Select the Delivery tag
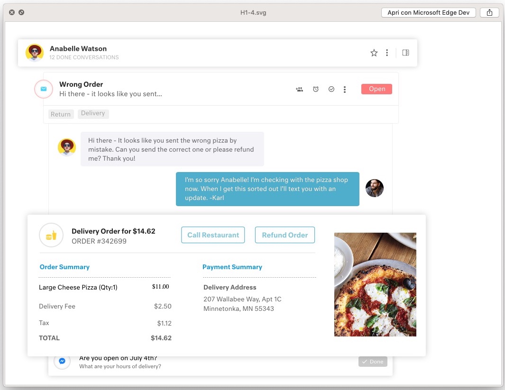This screenshot has width=505, height=390. click(x=93, y=114)
